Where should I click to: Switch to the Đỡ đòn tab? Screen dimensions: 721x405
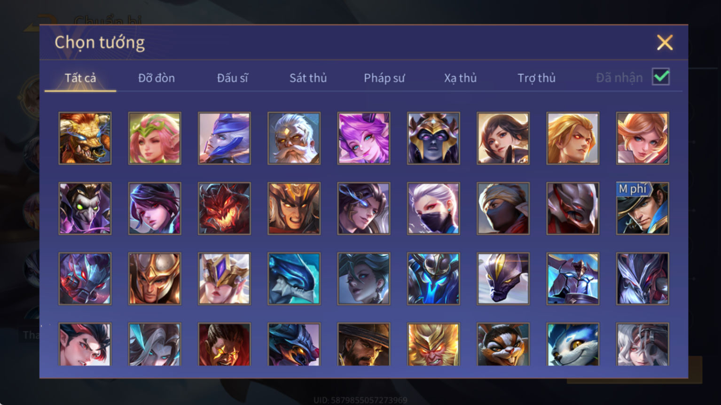click(157, 78)
